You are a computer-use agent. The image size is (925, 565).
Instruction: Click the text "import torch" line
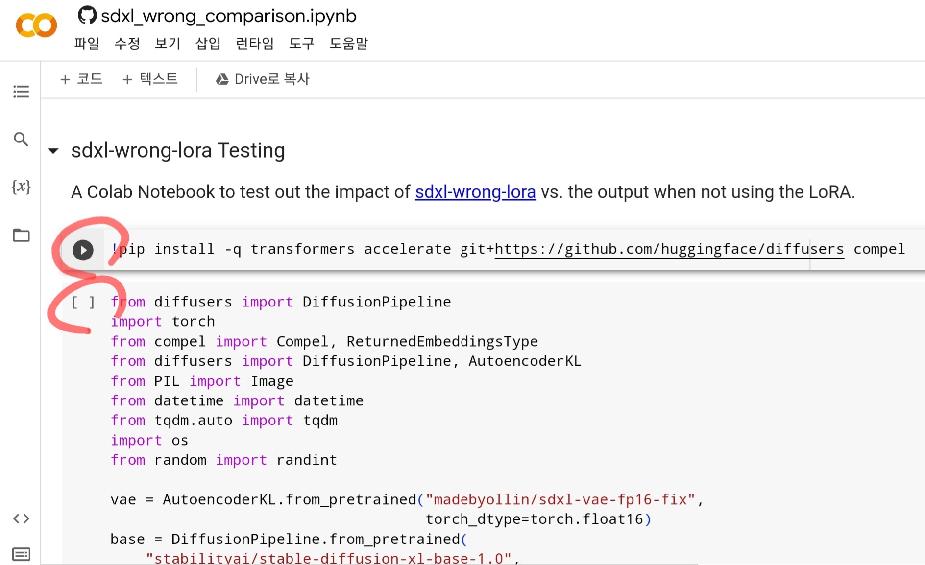(163, 322)
